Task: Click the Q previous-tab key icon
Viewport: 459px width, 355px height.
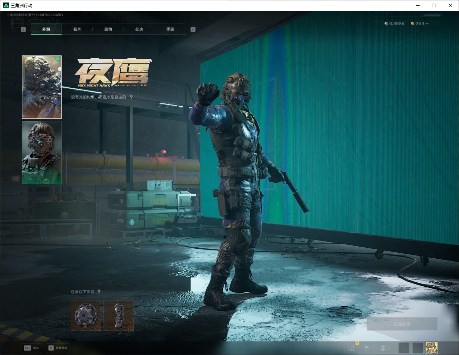Action: coord(23,29)
